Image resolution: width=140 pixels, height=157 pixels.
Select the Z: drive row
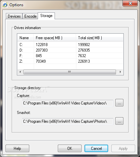tap(70, 61)
